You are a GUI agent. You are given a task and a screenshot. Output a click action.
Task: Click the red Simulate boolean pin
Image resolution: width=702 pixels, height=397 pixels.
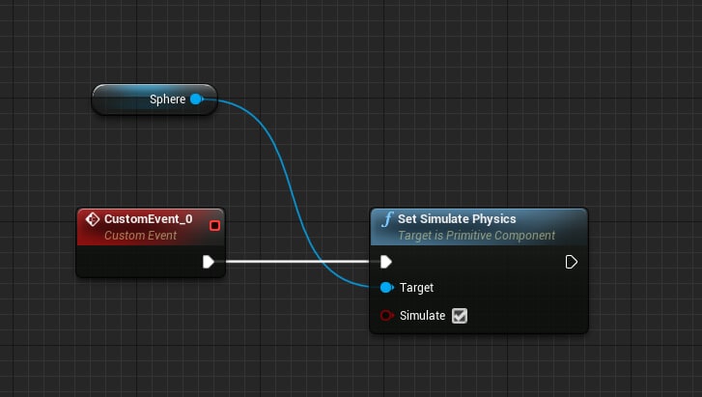(387, 316)
